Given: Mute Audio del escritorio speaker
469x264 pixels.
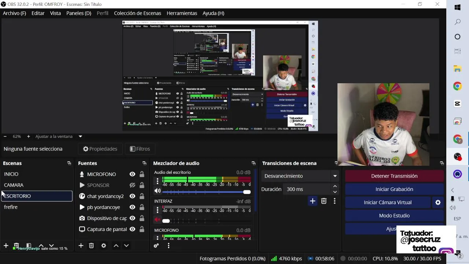Looking at the screenshot, I should coord(158,191).
